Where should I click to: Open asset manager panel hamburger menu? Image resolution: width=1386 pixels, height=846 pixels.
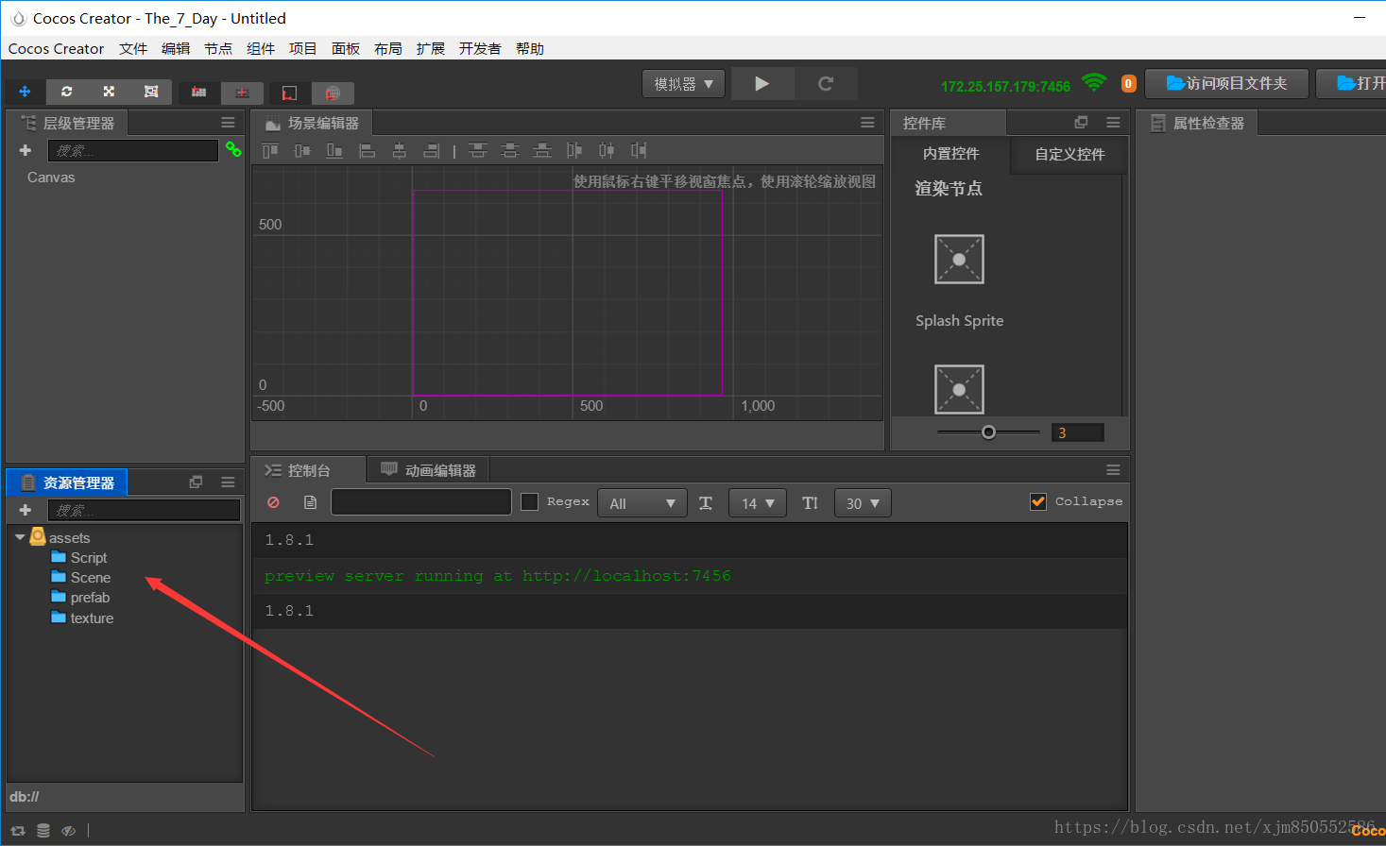click(x=228, y=482)
